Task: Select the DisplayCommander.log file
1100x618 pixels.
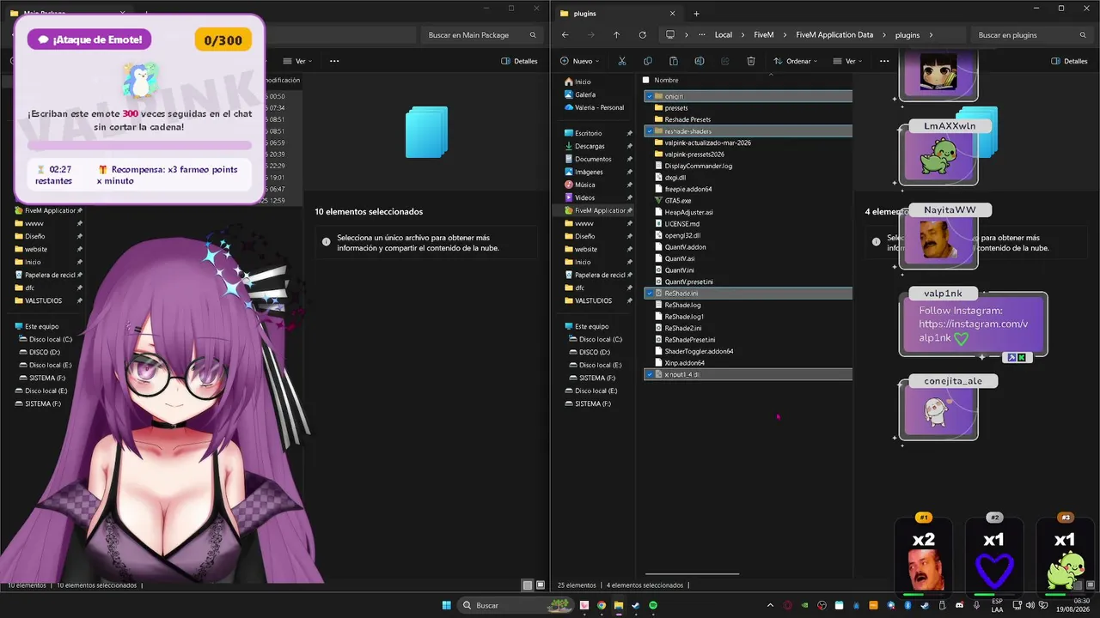Action: (698, 166)
